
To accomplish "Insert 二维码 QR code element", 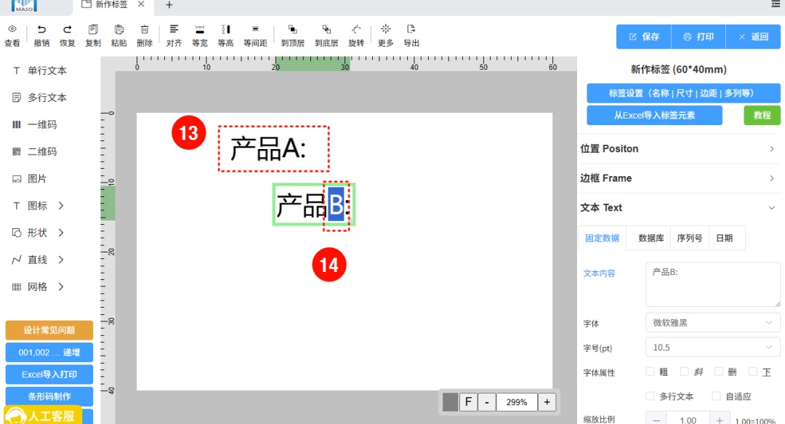I will (35, 152).
